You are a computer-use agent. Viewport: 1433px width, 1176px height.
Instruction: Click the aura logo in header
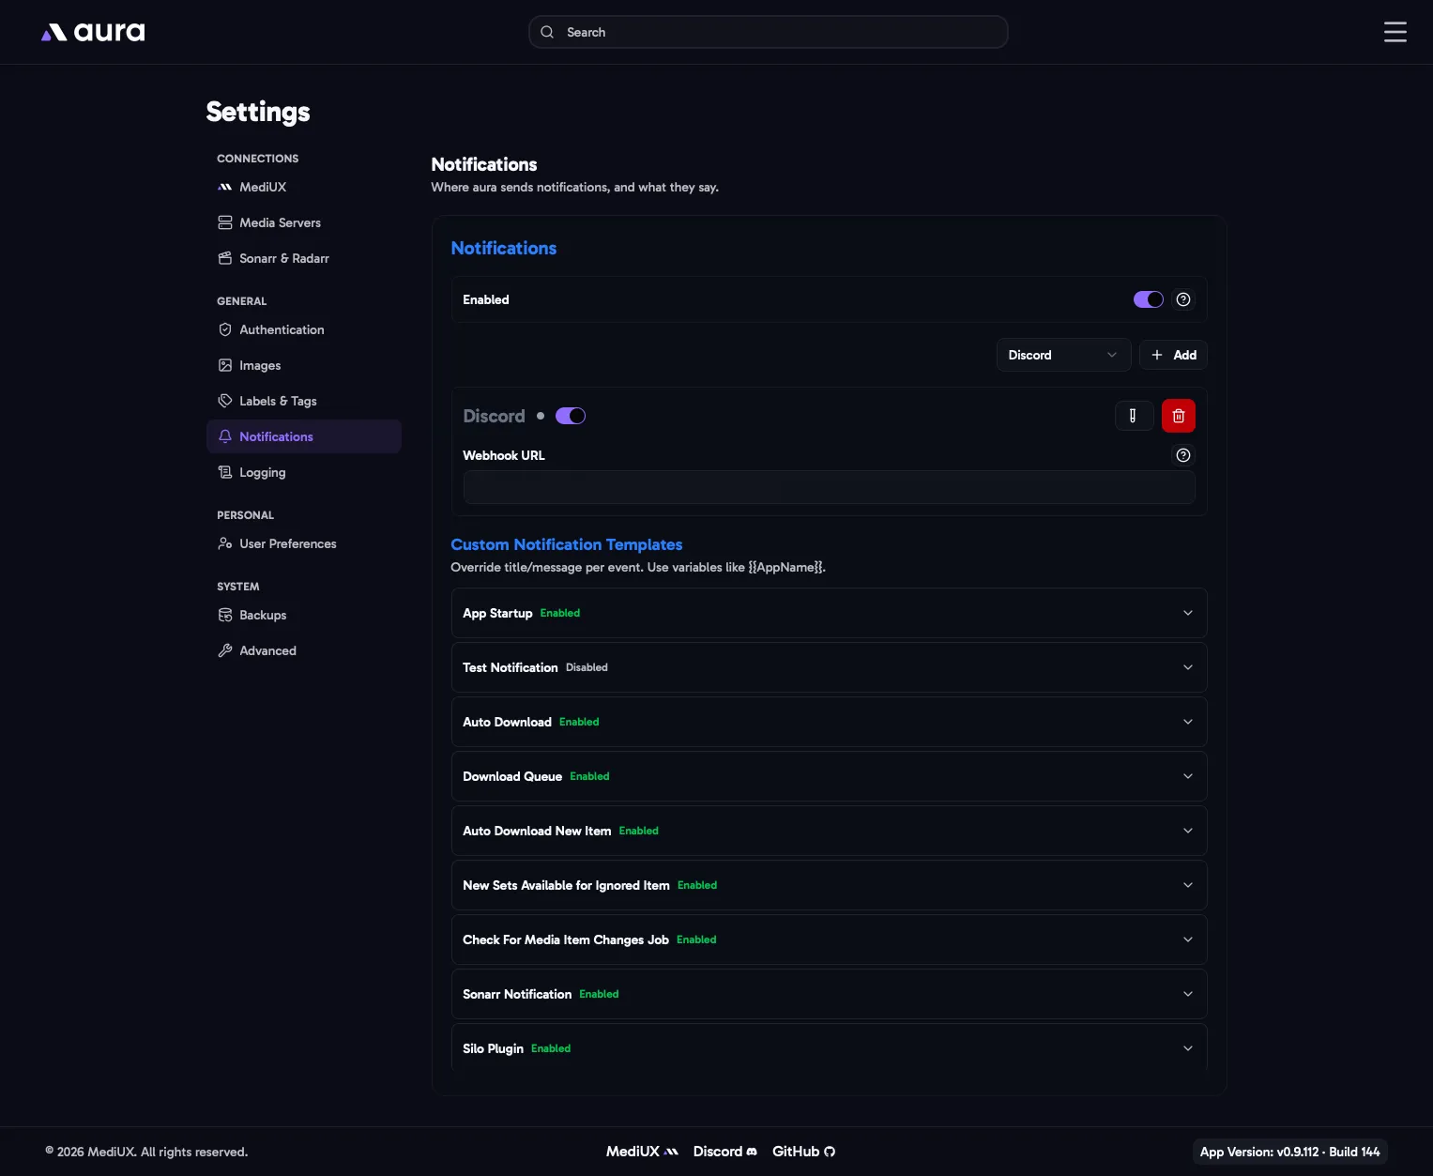(93, 32)
